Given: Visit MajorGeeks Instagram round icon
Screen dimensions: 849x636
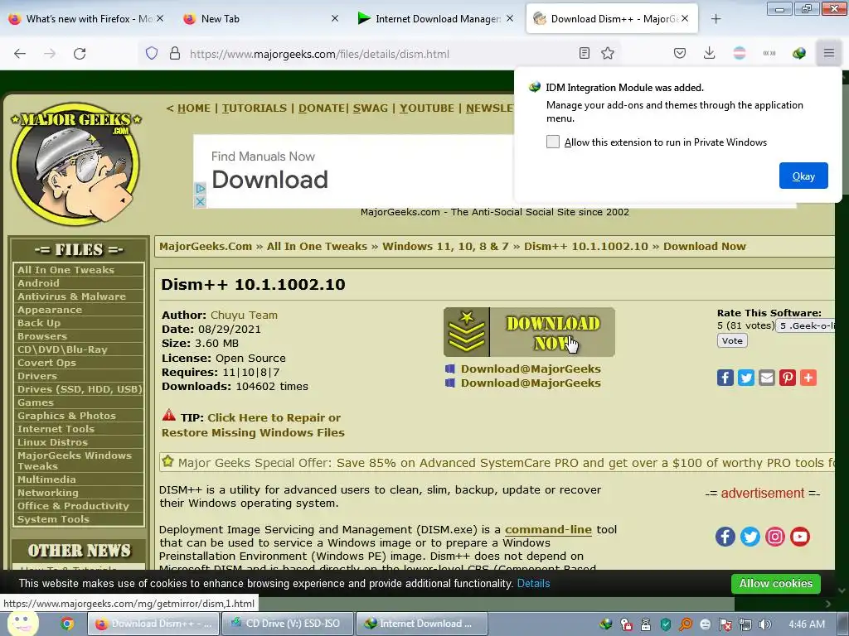Looking at the screenshot, I should [x=775, y=537].
